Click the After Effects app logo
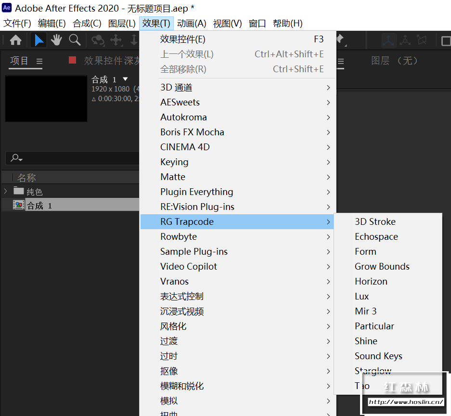The width and height of the screenshot is (451, 416). pyautogui.click(x=7, y=8)
